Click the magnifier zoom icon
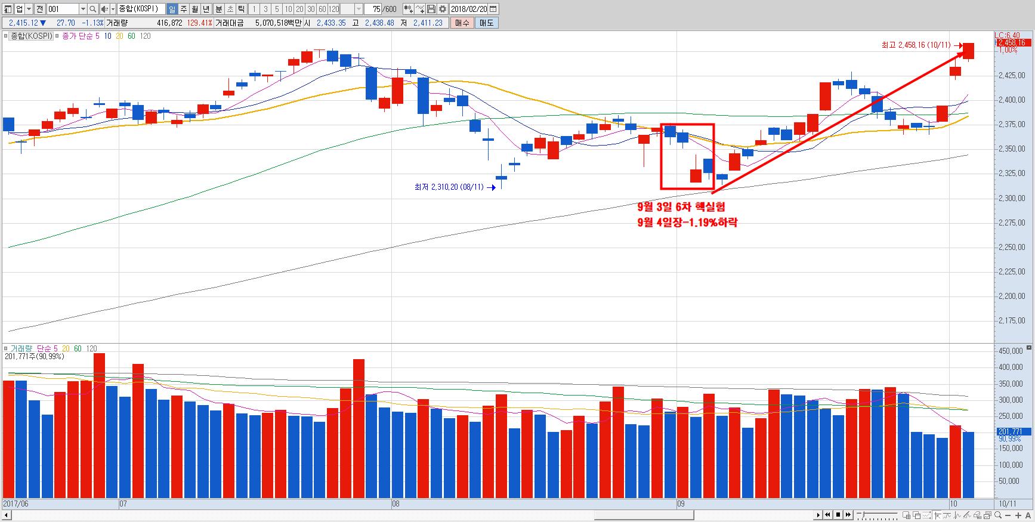 pos(998,515)
